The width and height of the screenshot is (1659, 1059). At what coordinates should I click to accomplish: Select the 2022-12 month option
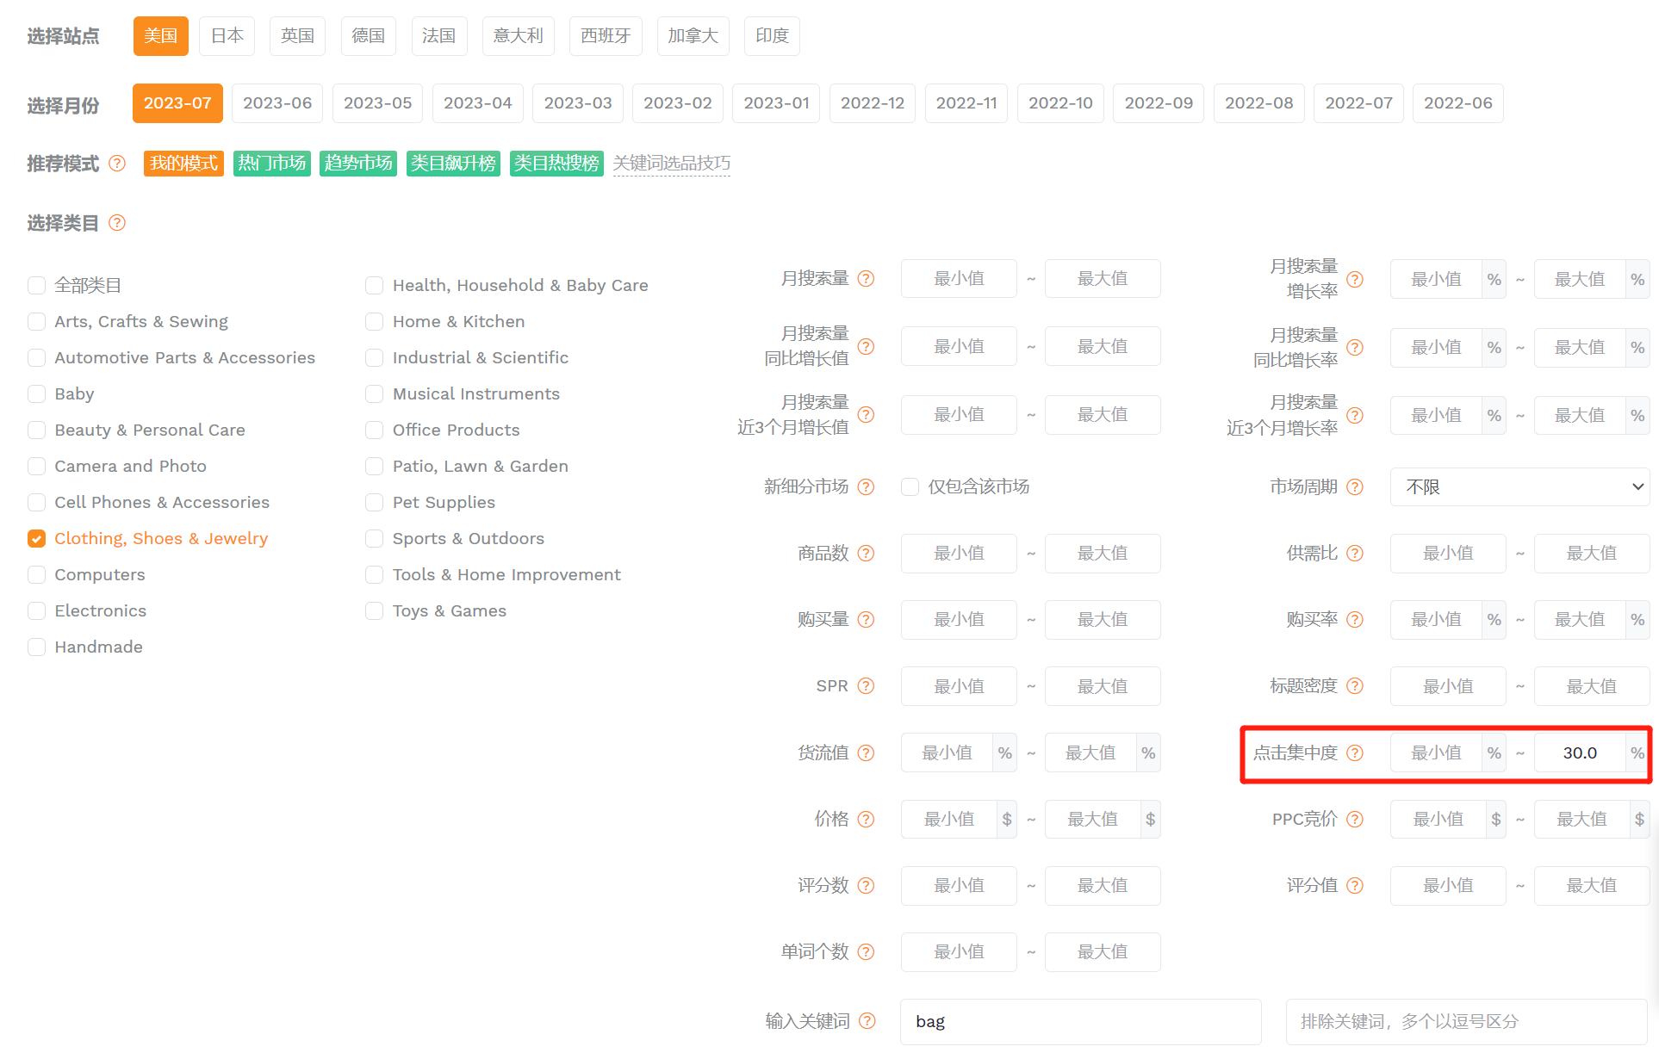click(x=873, y=103)
